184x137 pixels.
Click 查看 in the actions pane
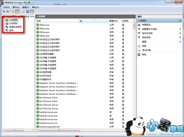point(144,42)
